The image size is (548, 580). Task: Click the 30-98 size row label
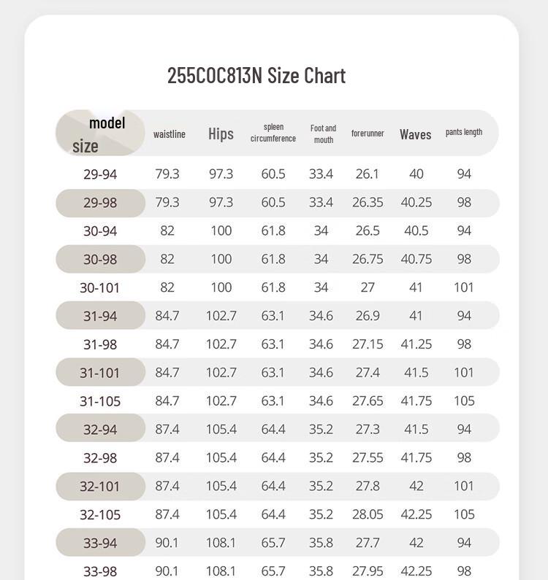100,259
